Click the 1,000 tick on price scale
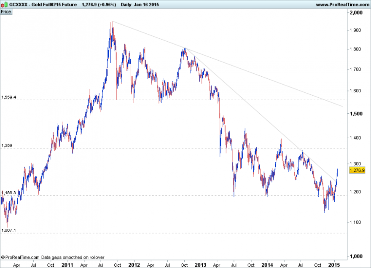371x268 pixels. pyautogui.click(x=356, y=256)
